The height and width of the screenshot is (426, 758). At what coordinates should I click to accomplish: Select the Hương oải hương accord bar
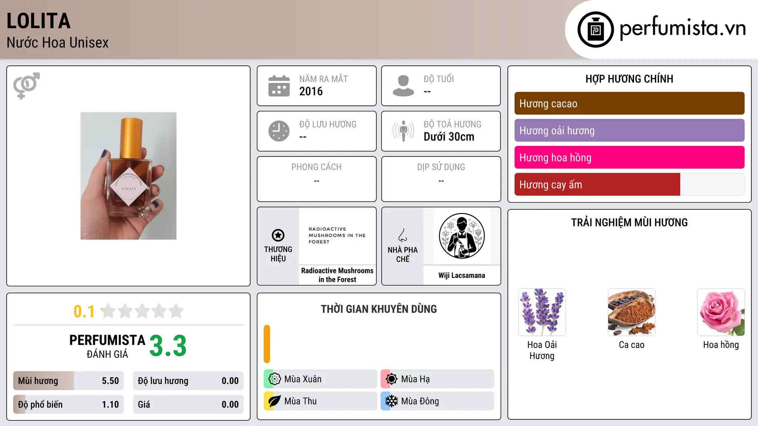click(629, 131)
